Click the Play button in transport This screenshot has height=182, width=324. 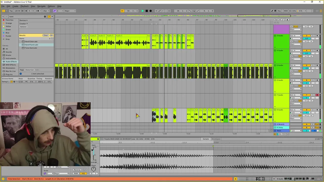point(143,11)
